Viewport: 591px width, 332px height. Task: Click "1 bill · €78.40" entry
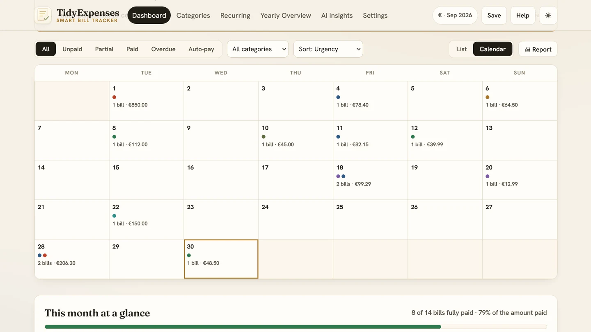pos(353,105)
